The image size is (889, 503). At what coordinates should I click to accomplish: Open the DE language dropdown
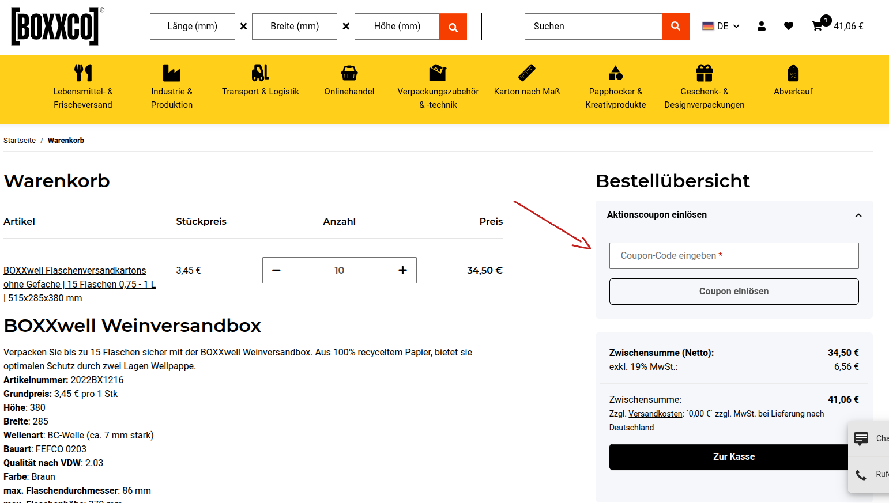point(720,26)
